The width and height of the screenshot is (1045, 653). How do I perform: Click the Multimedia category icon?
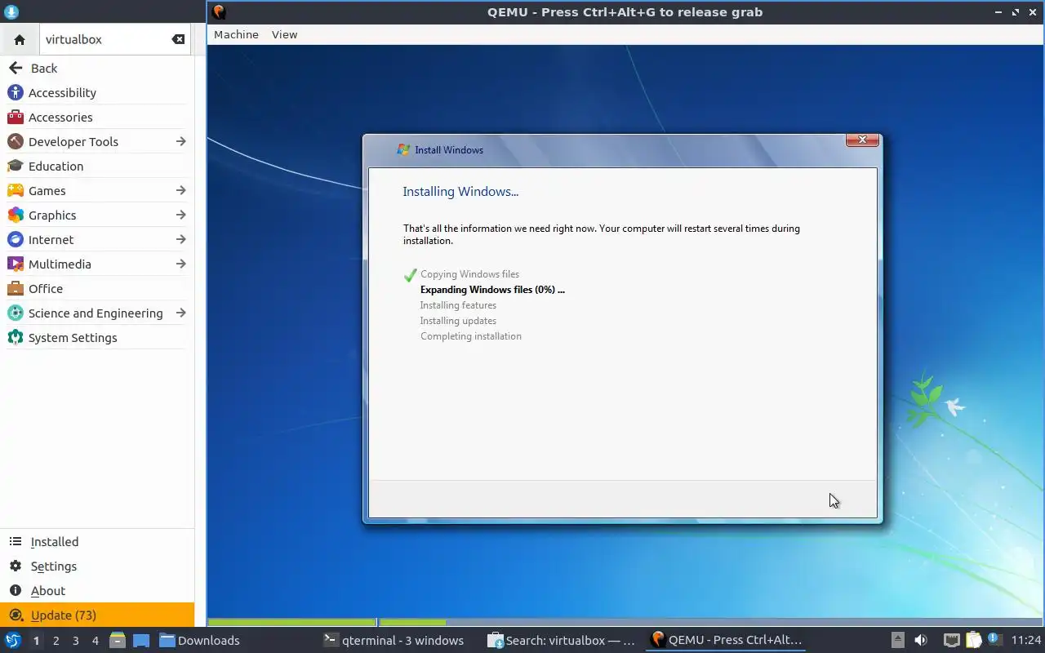(x=15, y=264)
